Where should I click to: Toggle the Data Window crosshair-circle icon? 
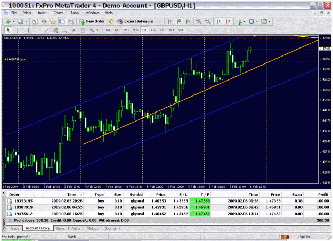click(44, 21)
